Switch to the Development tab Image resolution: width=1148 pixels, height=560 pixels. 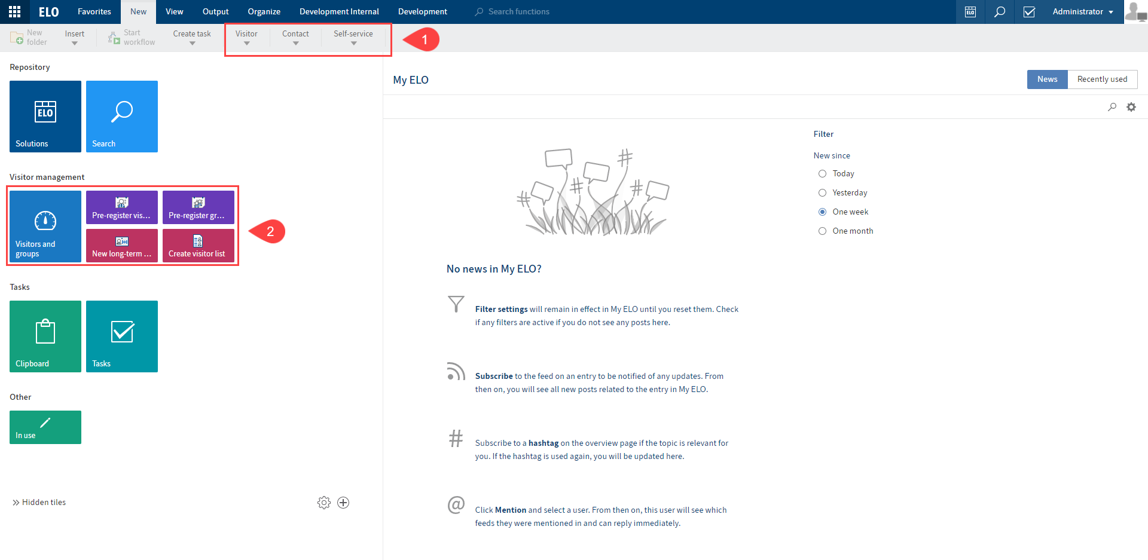423,12
